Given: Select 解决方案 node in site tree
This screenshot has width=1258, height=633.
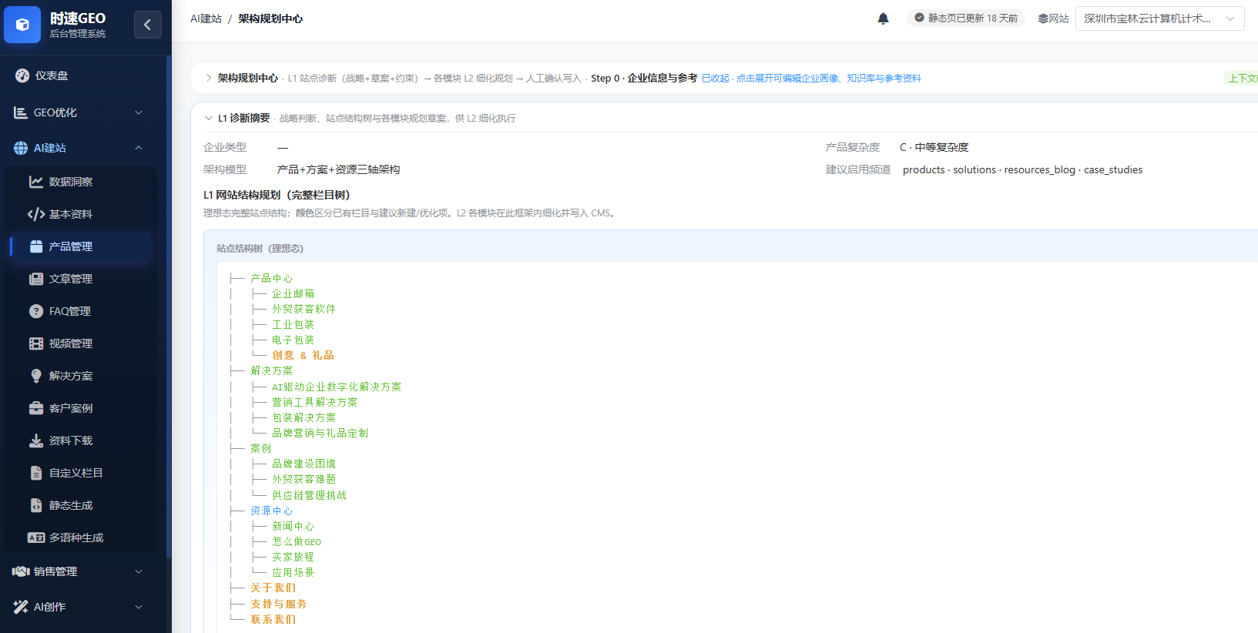Looking at the screenshot, I should [x=272, y=370].
